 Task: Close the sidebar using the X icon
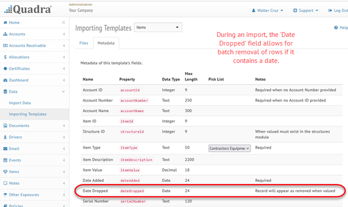click(63, 23)
